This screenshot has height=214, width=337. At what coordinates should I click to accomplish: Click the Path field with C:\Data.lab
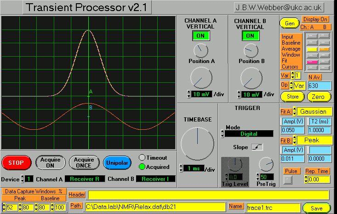click(155, 207)
